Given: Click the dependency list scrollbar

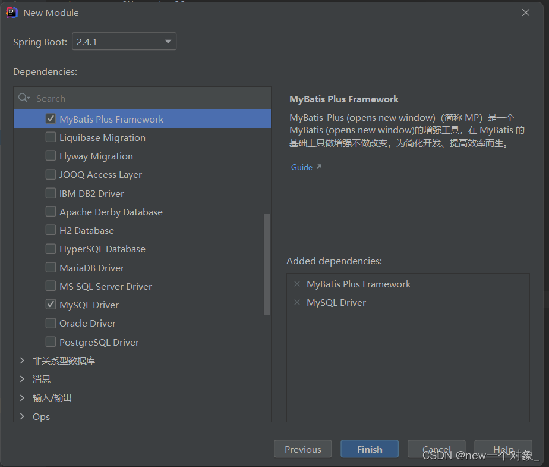Looking at the screenshot, I should [267, 265].
